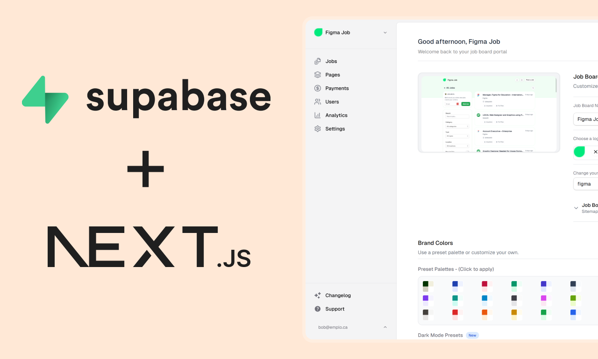
Task: Apply the bright red preset palette
Action: [x=457, y=315]
